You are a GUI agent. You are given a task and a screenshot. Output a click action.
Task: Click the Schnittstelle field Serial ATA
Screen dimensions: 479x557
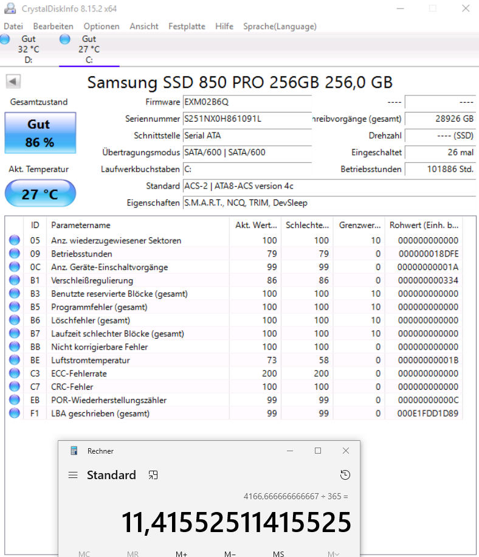[247, 136]
